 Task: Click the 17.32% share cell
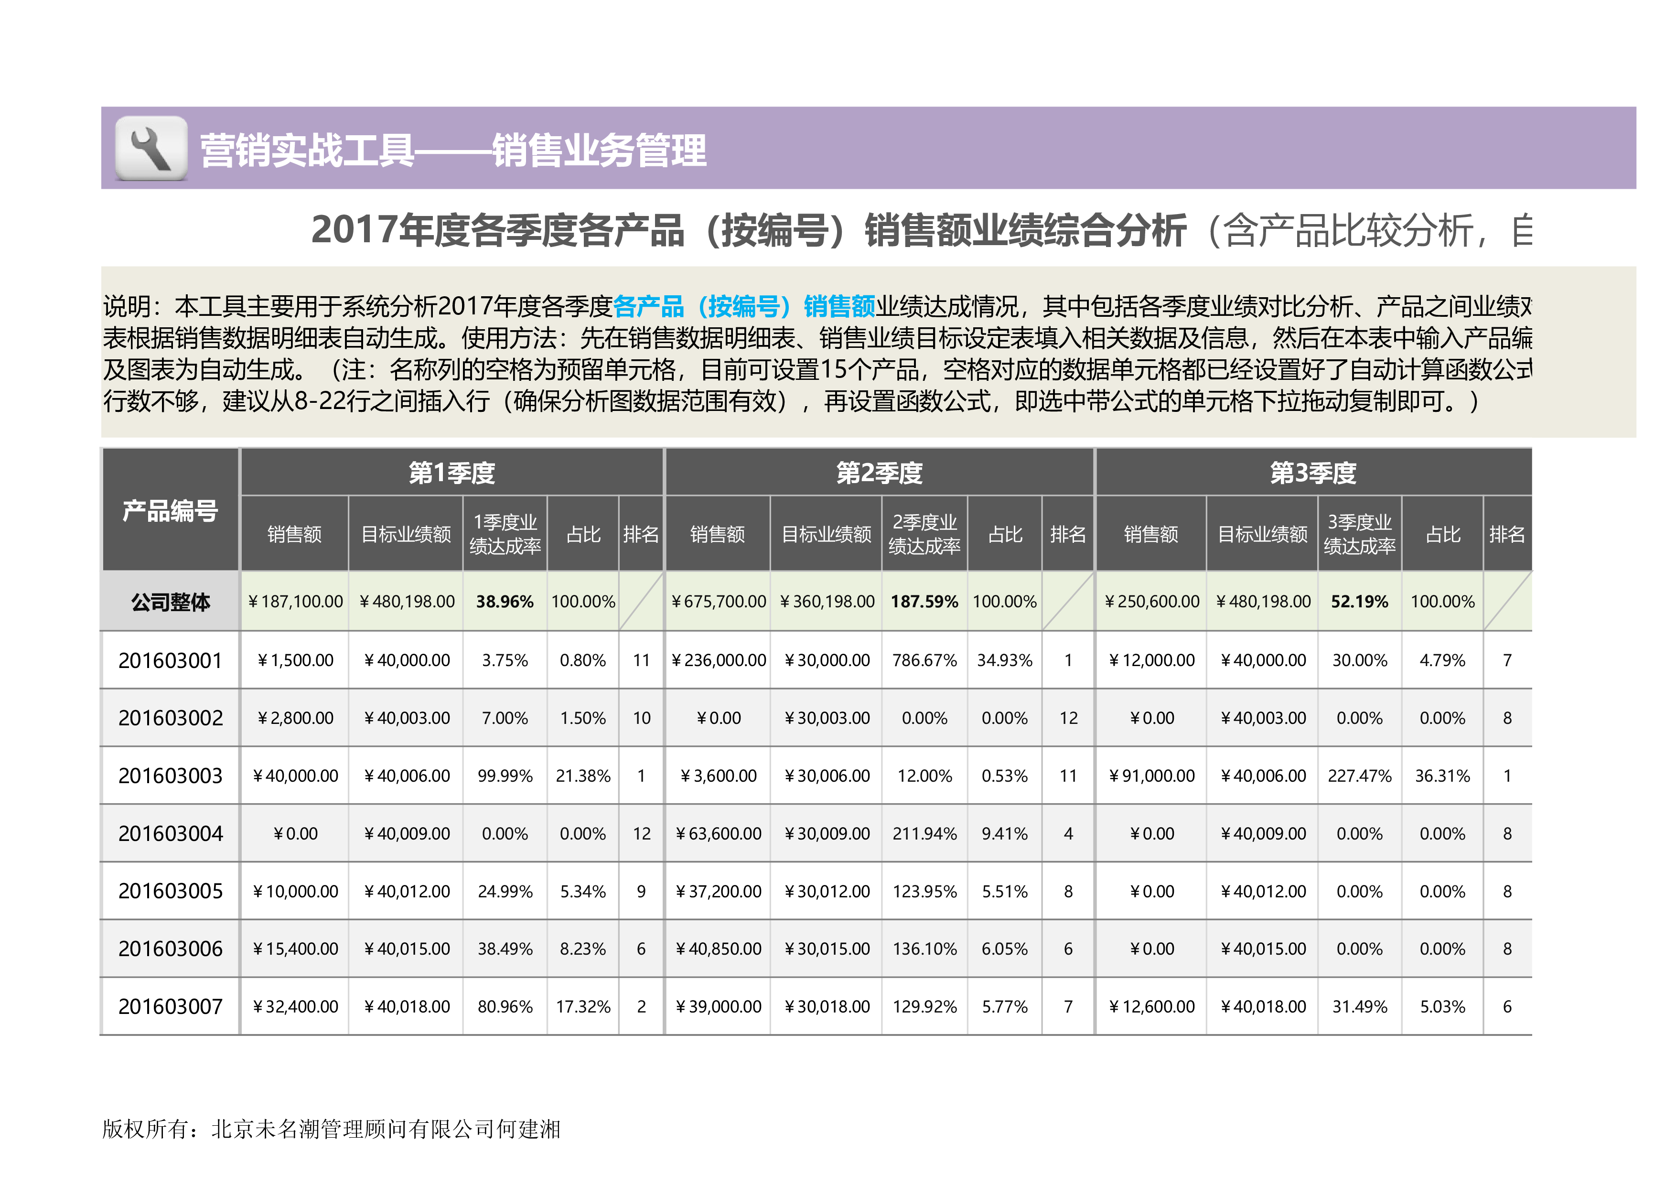[582, 1006]
